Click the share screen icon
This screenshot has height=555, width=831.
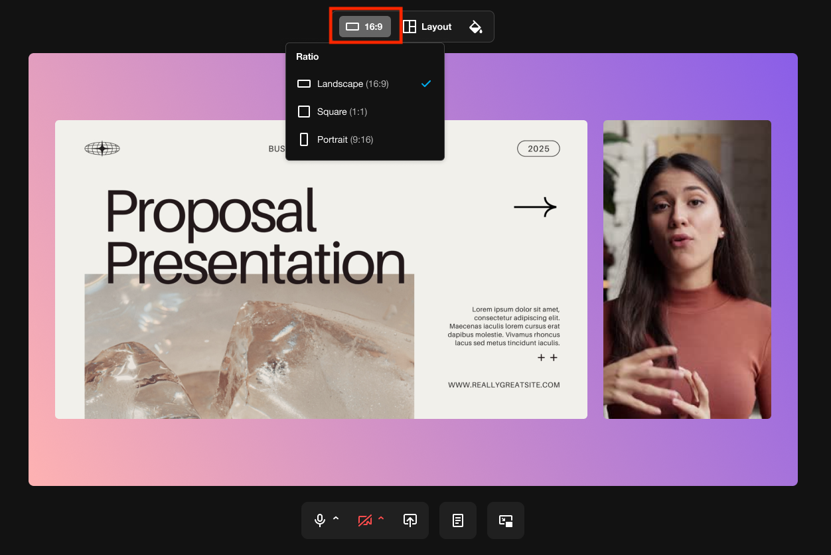pyautogui.click(x=410, y=520)
